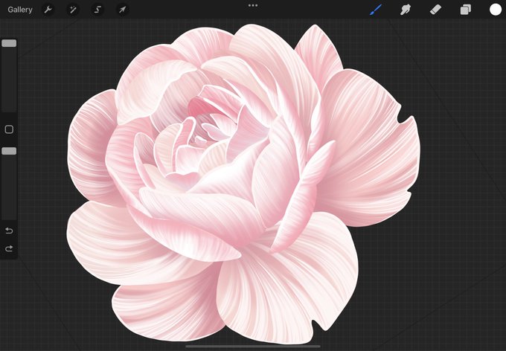Select the Smudge tool
This screenshot has width=506, height=351.
[x=406, y=10]
